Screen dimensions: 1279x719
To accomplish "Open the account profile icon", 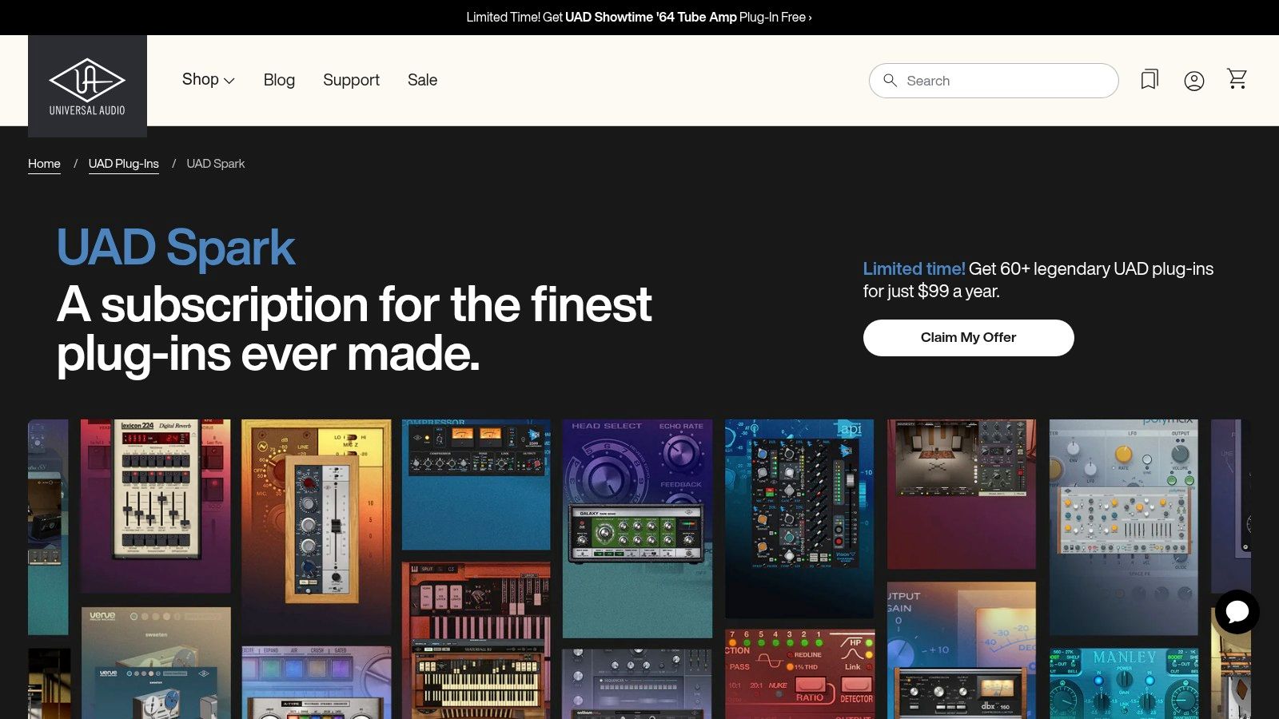I will (1193, 80).
